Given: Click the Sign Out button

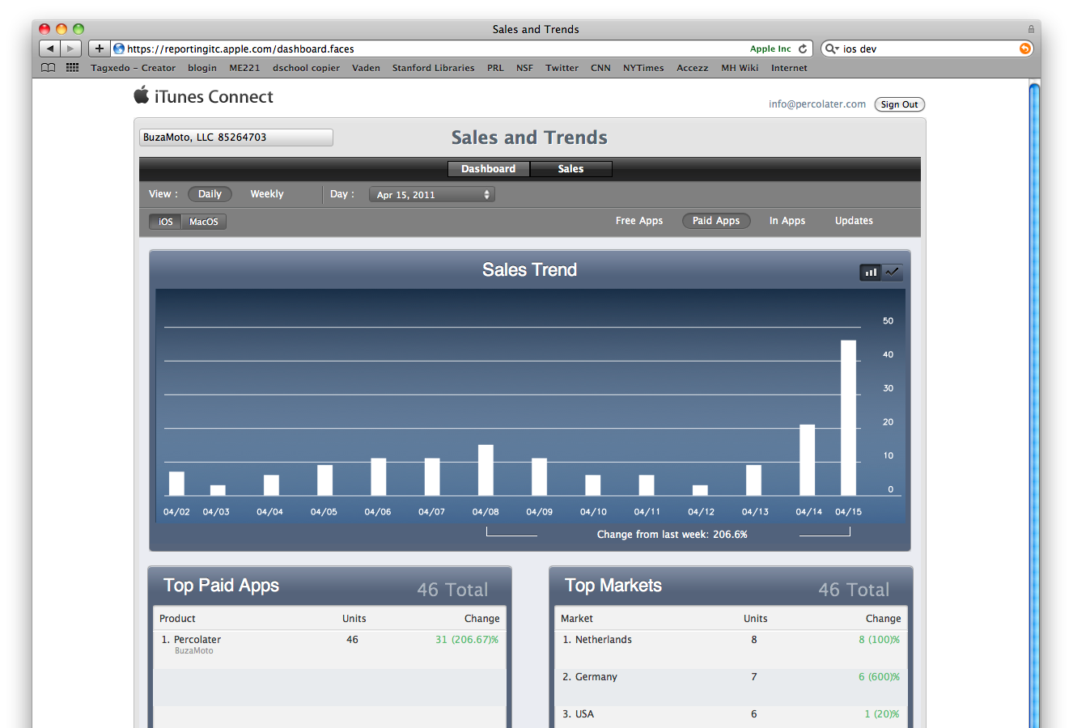Looking at the screenshot, I should (899, 104).
